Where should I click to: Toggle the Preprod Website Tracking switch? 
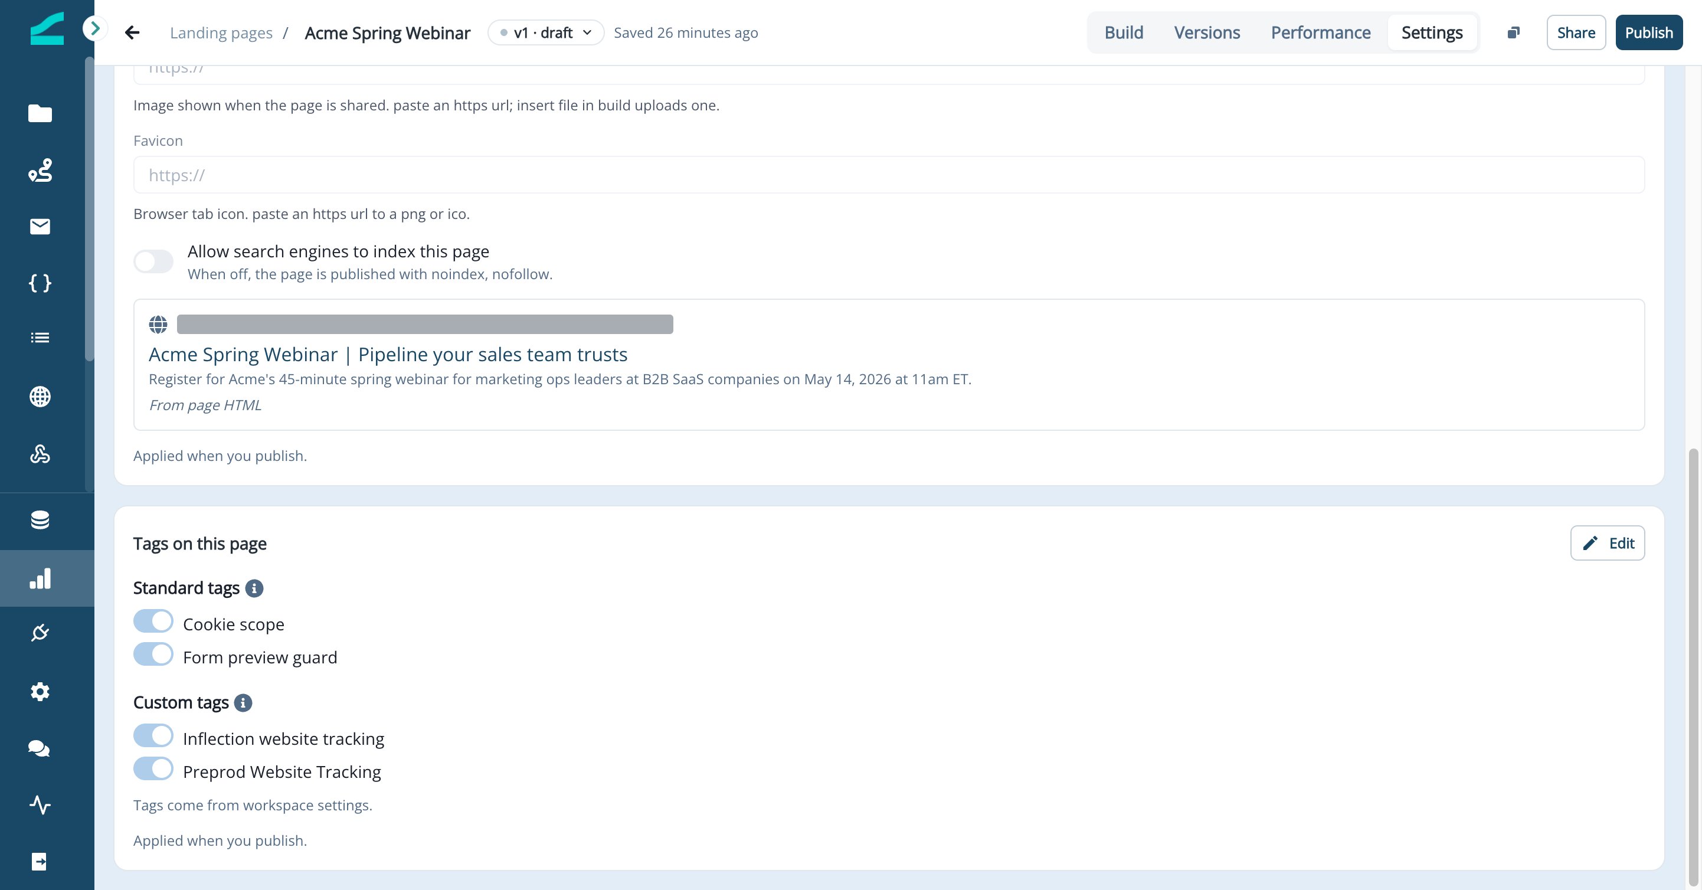[x=153, y=768]
